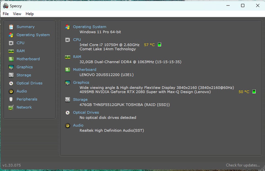This screenshot has width=265, height=171.
Task: Click the Peripherals mouse icon in sidebar
Action: [11, 99]
